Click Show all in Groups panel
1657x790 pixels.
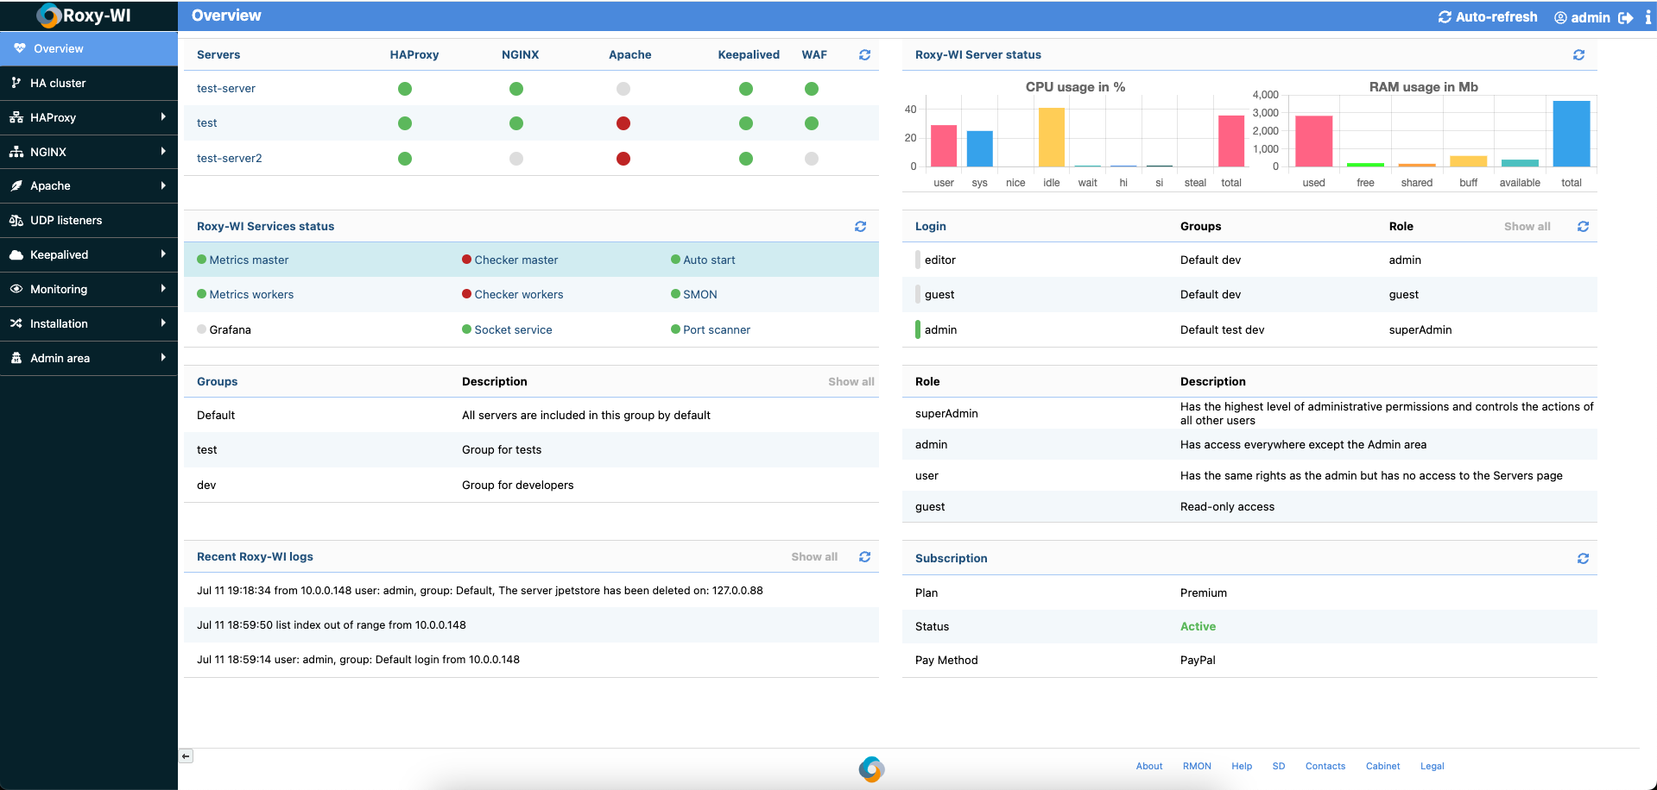(851, 381)
